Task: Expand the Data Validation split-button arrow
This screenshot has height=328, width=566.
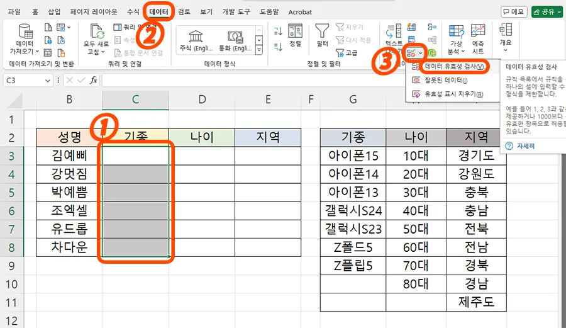Action: click(421, 54)
